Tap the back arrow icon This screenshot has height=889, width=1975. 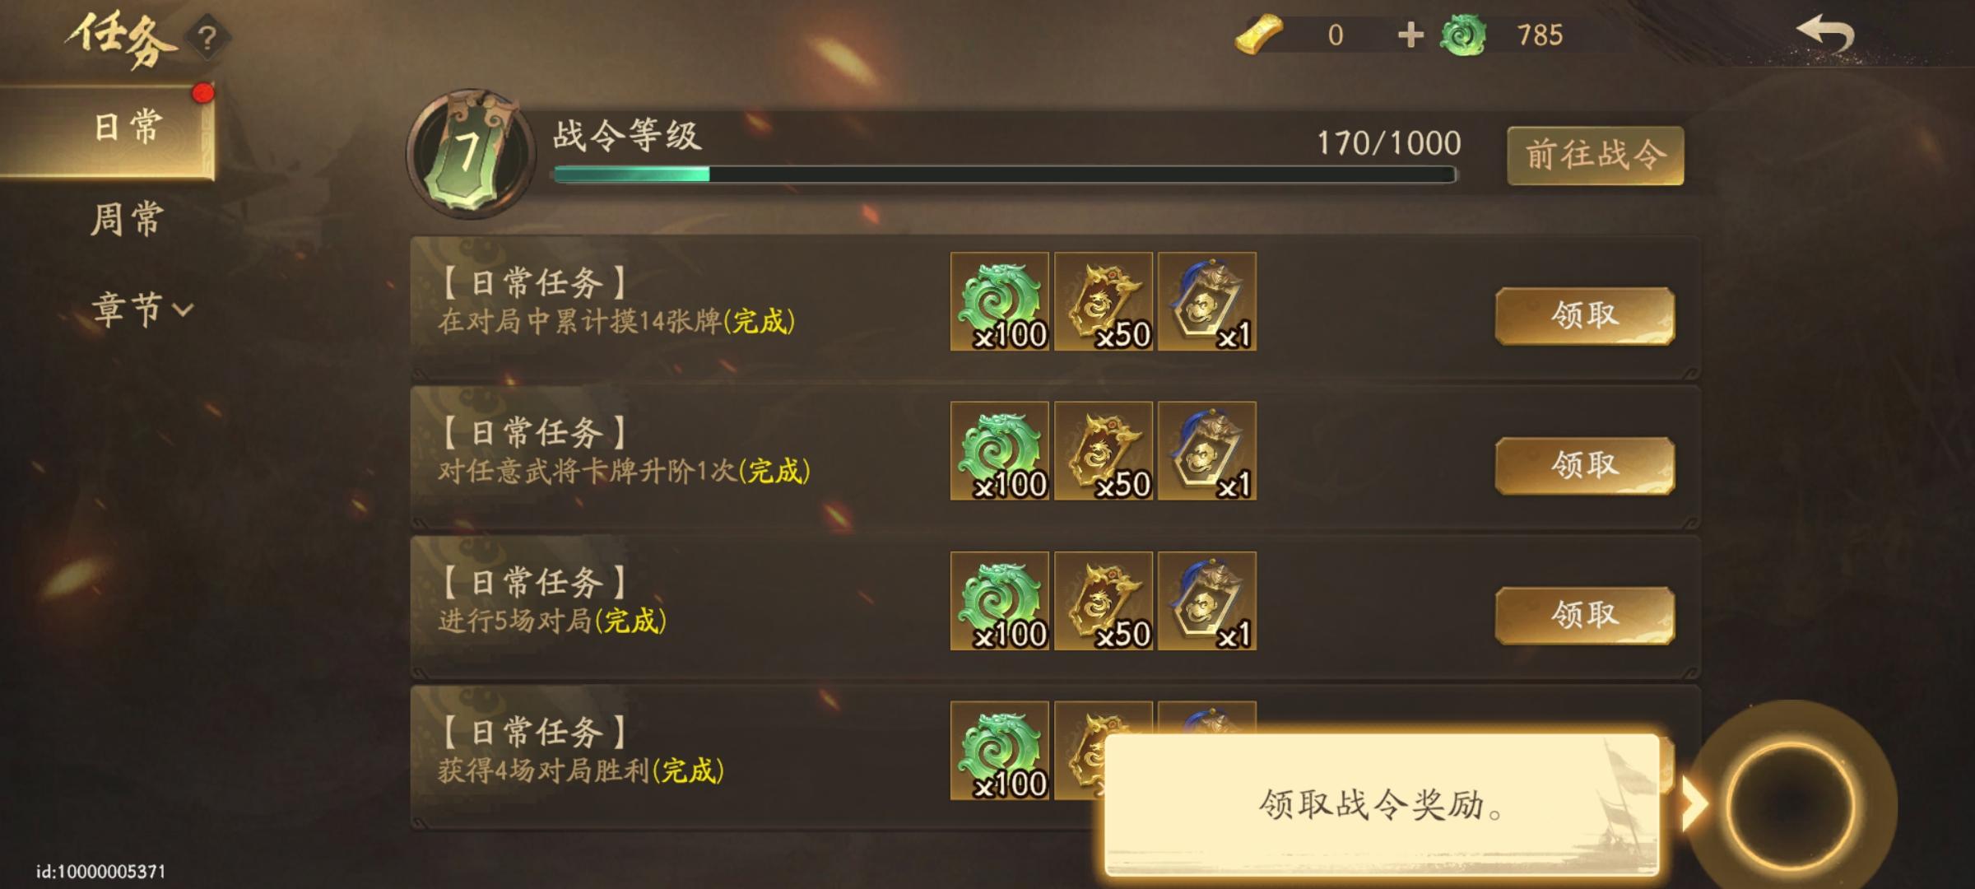click(x=1824, y=36)
